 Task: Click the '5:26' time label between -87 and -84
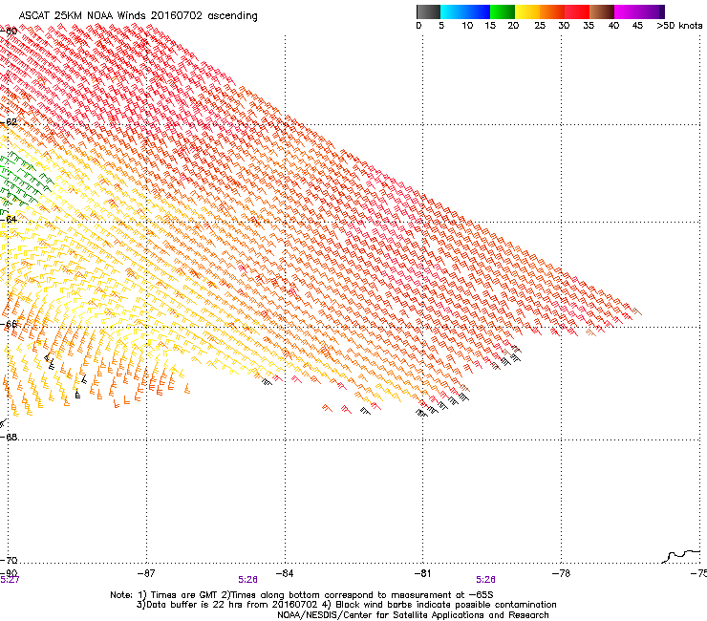click(248, 580)
